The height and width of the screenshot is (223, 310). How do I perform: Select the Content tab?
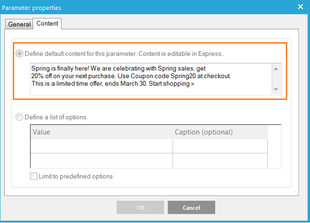(47, 24)
